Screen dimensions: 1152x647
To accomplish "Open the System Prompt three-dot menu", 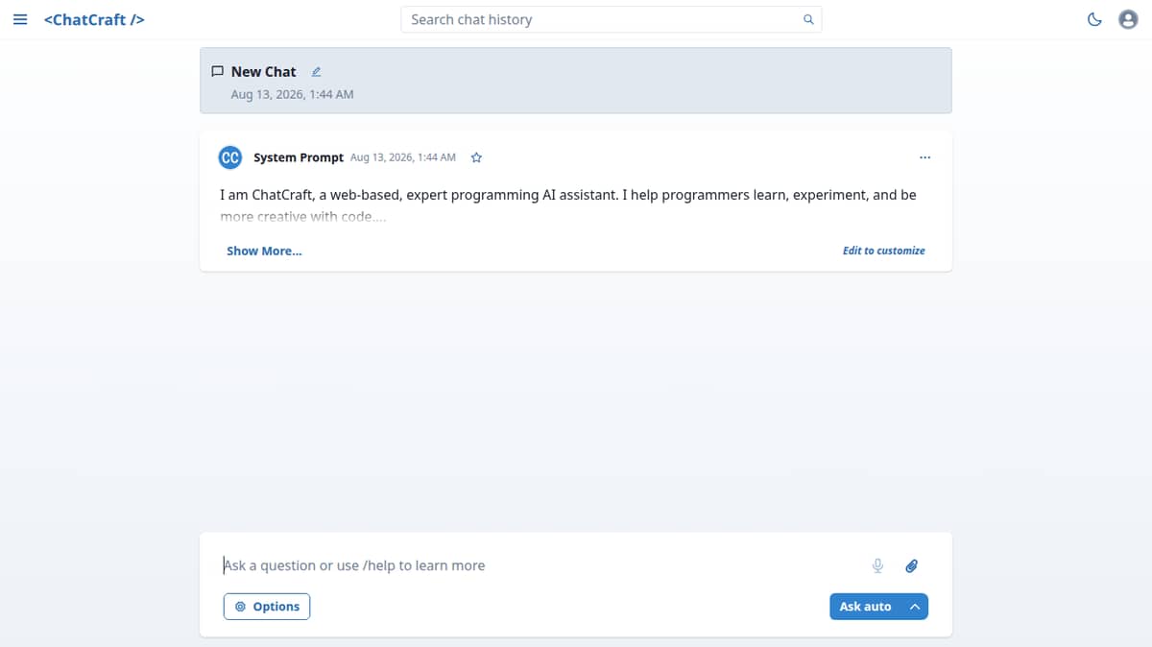I will (x=924, y=157).
